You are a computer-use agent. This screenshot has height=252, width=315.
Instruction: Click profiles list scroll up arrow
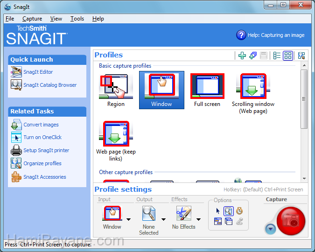tap(304, 65)
